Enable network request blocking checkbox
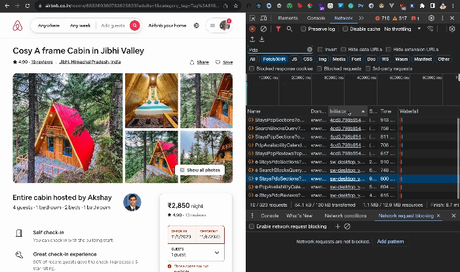The image size is (460, 272). click(252, 226)
